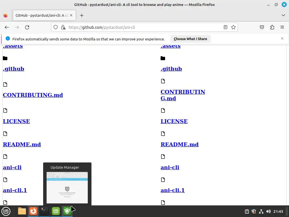Expand the list all tabs chevron
This screenshot has width=289, height=217.
tap(283, 15)
